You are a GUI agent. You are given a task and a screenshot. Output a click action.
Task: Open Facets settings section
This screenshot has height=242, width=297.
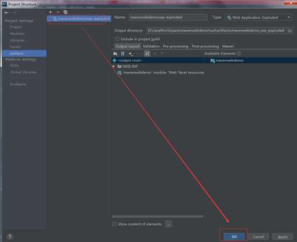(15, 47)
